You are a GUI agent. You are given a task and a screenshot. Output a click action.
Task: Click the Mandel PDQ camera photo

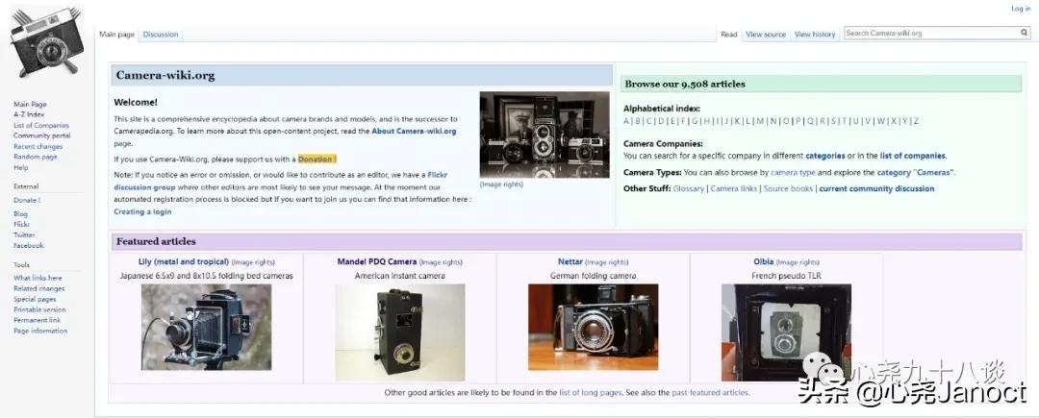click(x=399, y=332)
